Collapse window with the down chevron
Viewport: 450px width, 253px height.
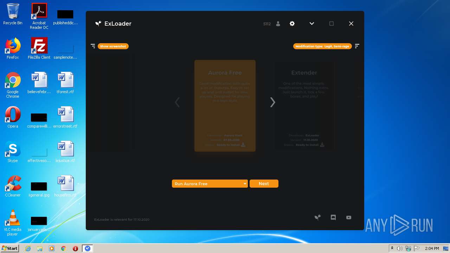312,24
